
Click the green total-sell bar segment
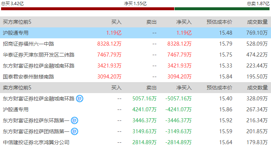pyautogui.click(x=222, y=9)
